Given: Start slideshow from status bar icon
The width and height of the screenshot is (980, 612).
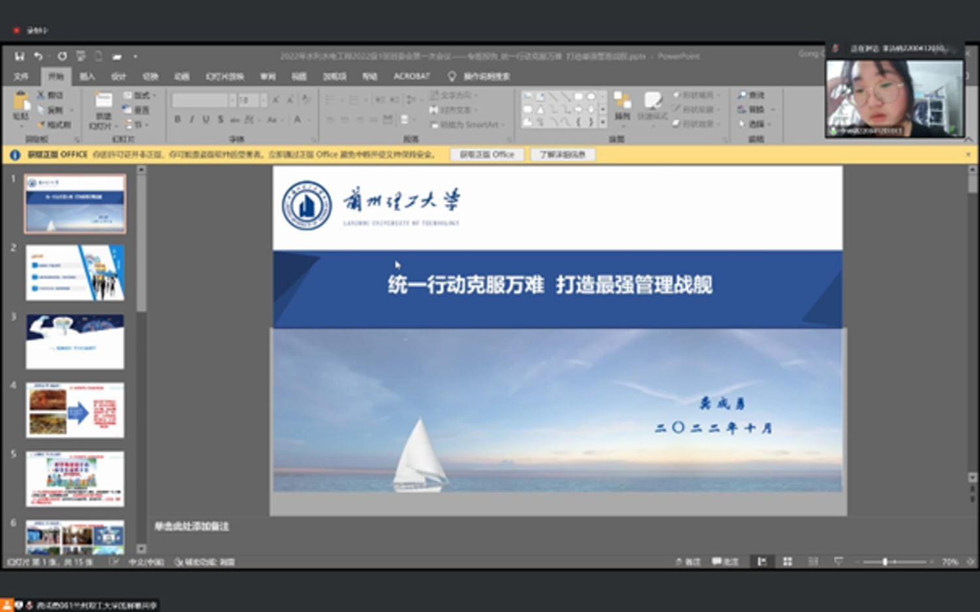Looking at the screenshot, I should click(x=838, y=562).
